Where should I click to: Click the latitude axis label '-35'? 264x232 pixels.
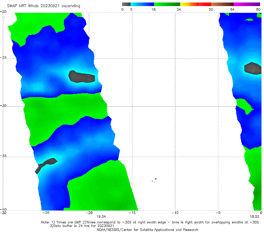(x=3, y=156)
